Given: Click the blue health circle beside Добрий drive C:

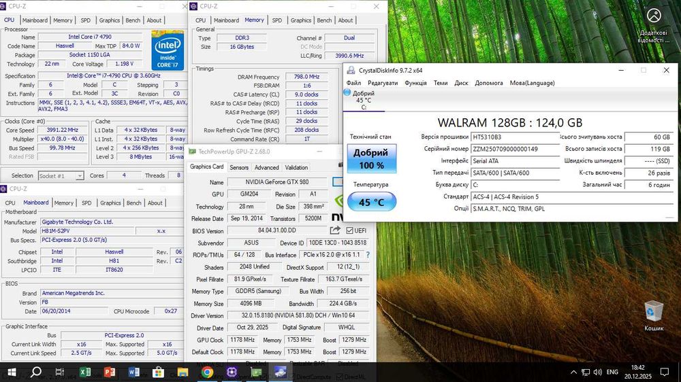Looking at the screenshot, I should tap(347, 92).
